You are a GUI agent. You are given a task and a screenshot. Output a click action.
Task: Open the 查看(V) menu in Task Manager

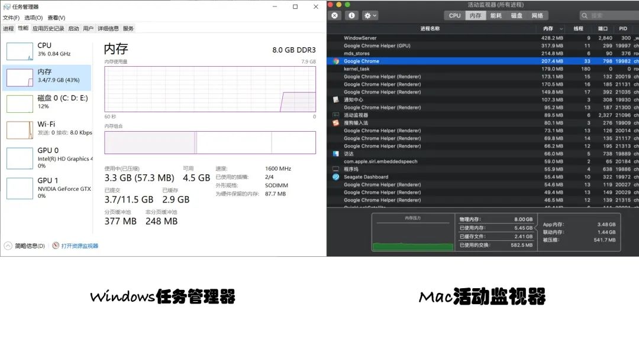56,18
